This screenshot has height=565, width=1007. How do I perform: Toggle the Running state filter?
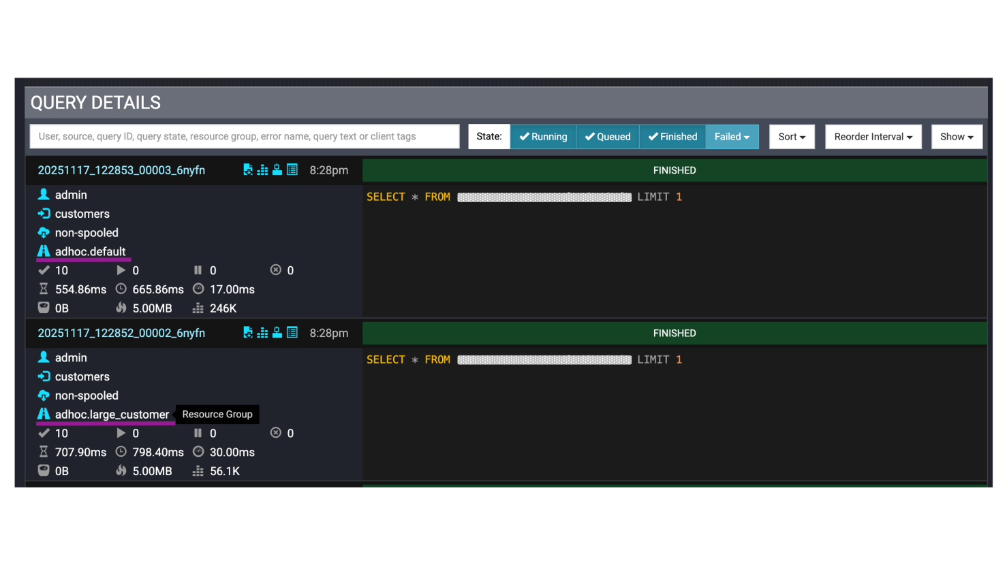tap(543, 137)
